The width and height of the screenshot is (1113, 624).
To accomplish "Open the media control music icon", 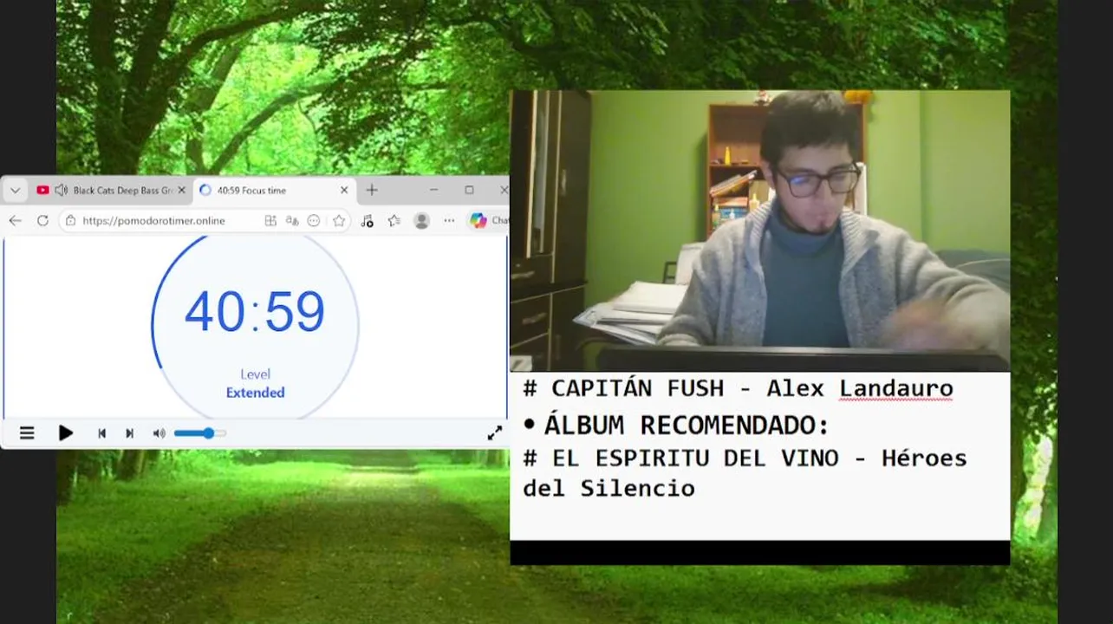I will click(x=367, y=221).
